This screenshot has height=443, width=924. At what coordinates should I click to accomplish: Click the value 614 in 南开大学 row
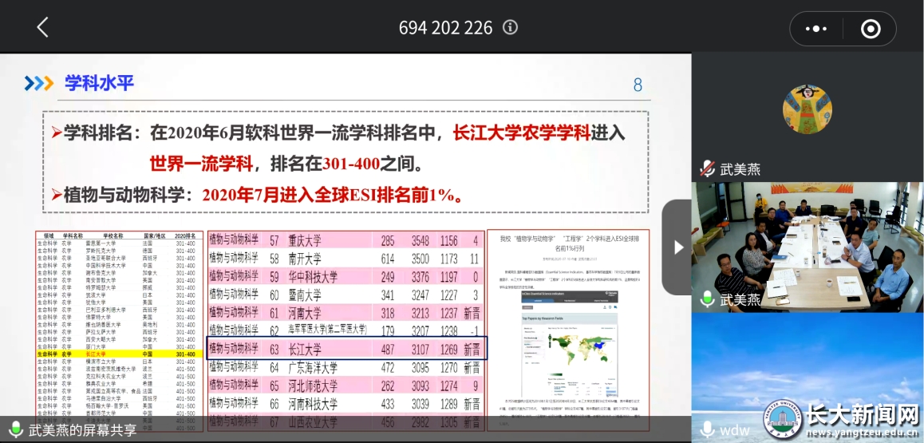point(388,259)
